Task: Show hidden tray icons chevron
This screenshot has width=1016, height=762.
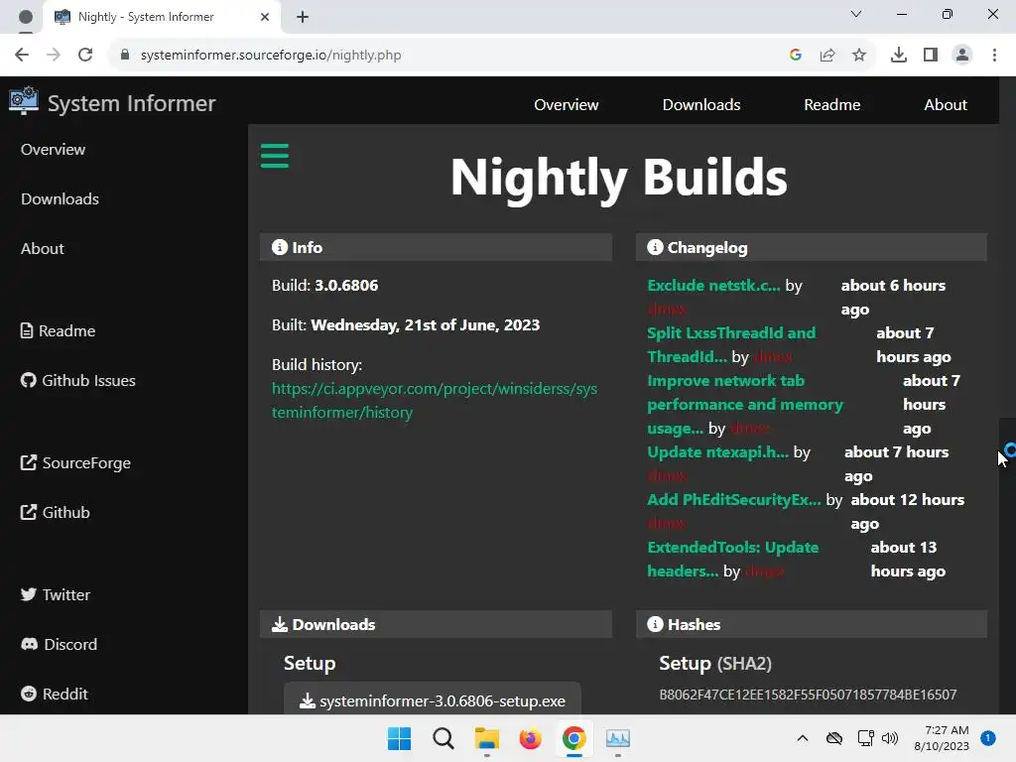Action: pos(802,738)
